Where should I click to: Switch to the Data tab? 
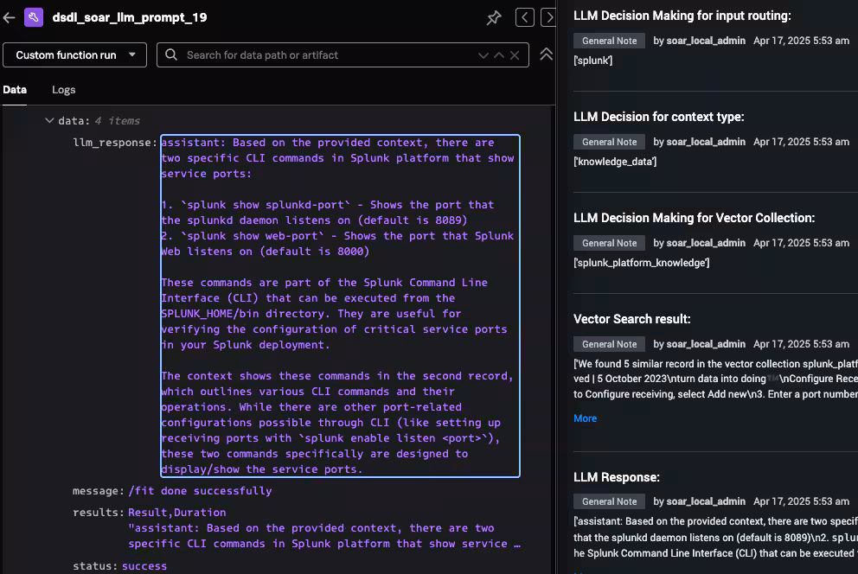(15, 90)
